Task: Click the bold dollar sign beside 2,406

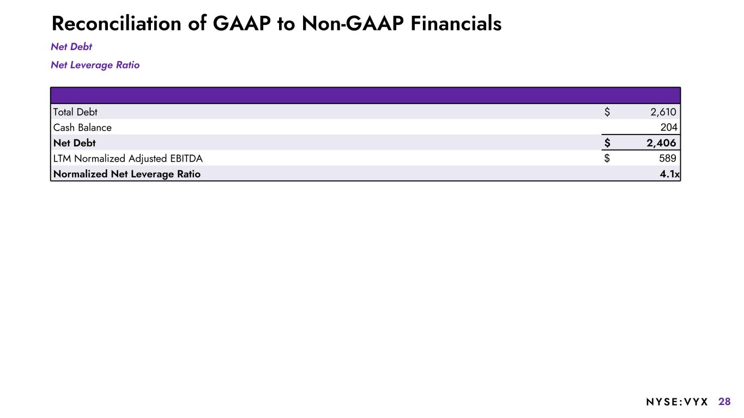Action: (x=607, y=143)
